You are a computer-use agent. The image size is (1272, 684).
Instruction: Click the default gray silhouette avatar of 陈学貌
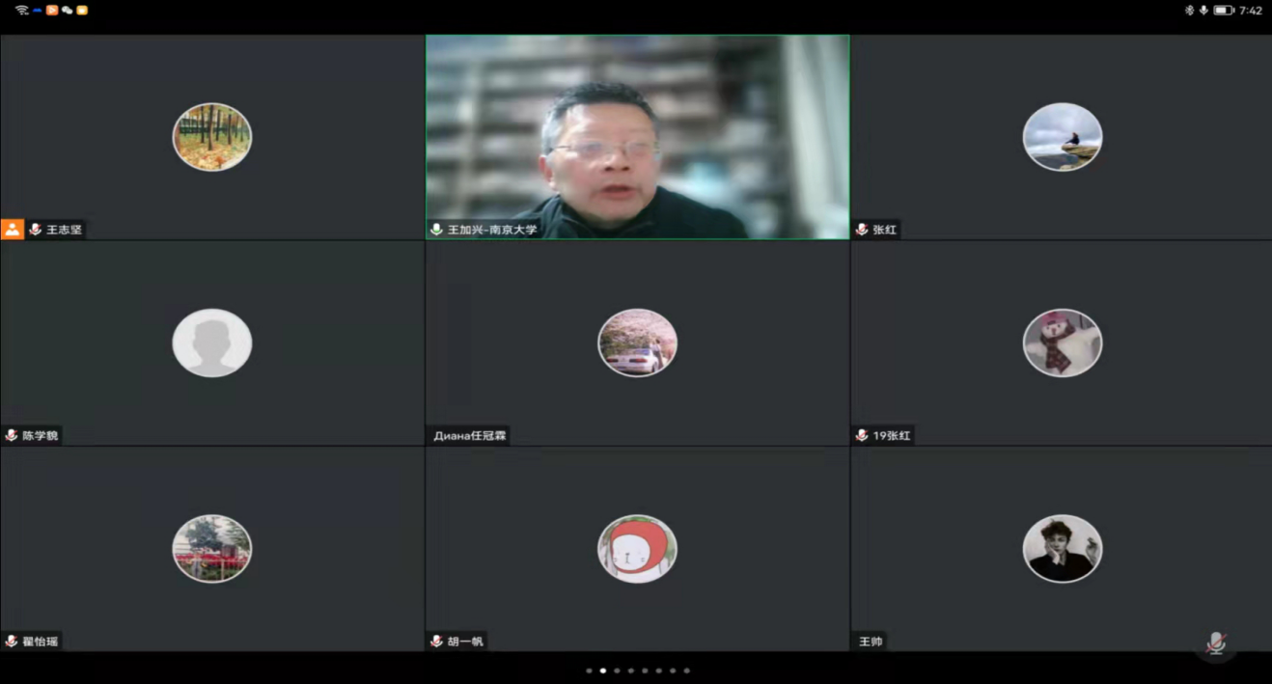(211, 342)
